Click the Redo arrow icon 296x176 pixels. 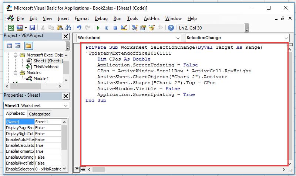coord(87,28)
